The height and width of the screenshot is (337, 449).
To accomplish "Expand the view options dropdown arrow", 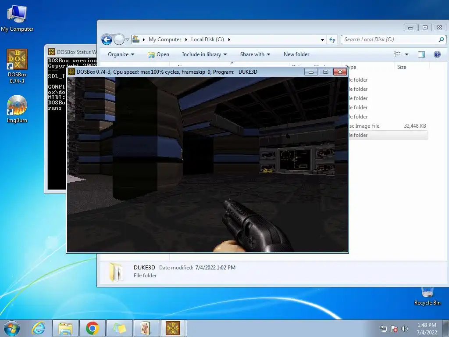I will (x=406, y=54).
